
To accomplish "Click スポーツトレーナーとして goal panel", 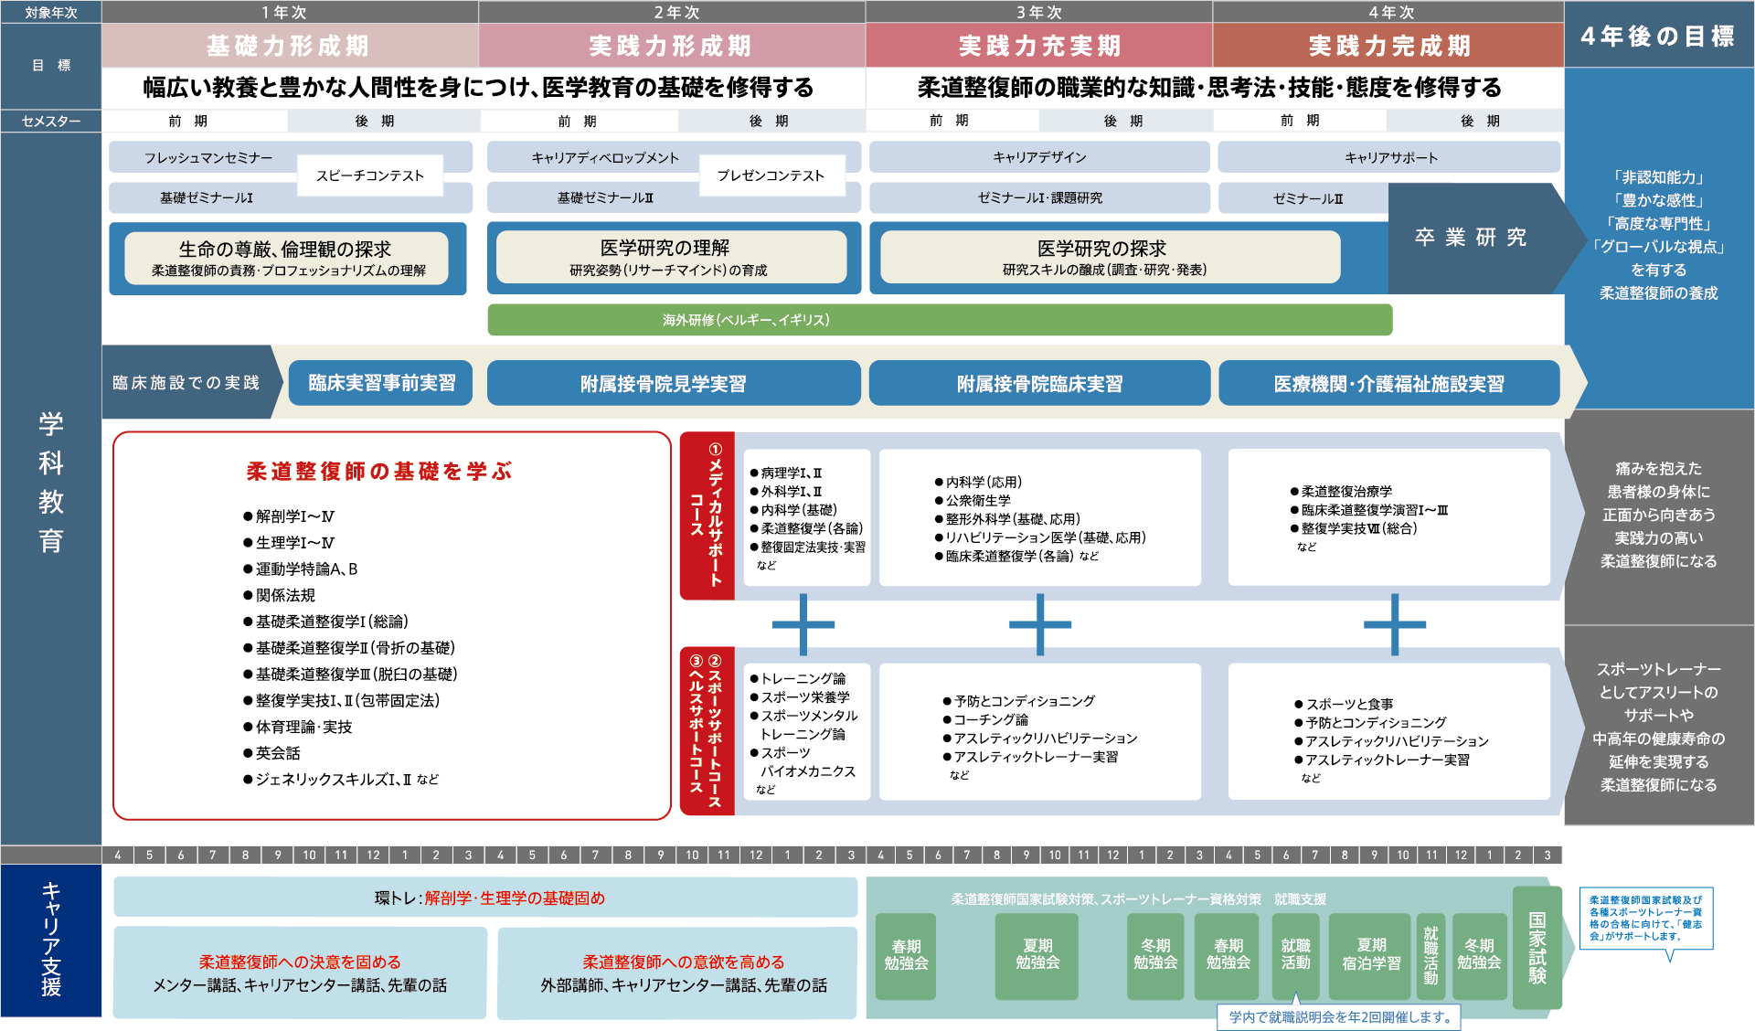I will 1659,727.
